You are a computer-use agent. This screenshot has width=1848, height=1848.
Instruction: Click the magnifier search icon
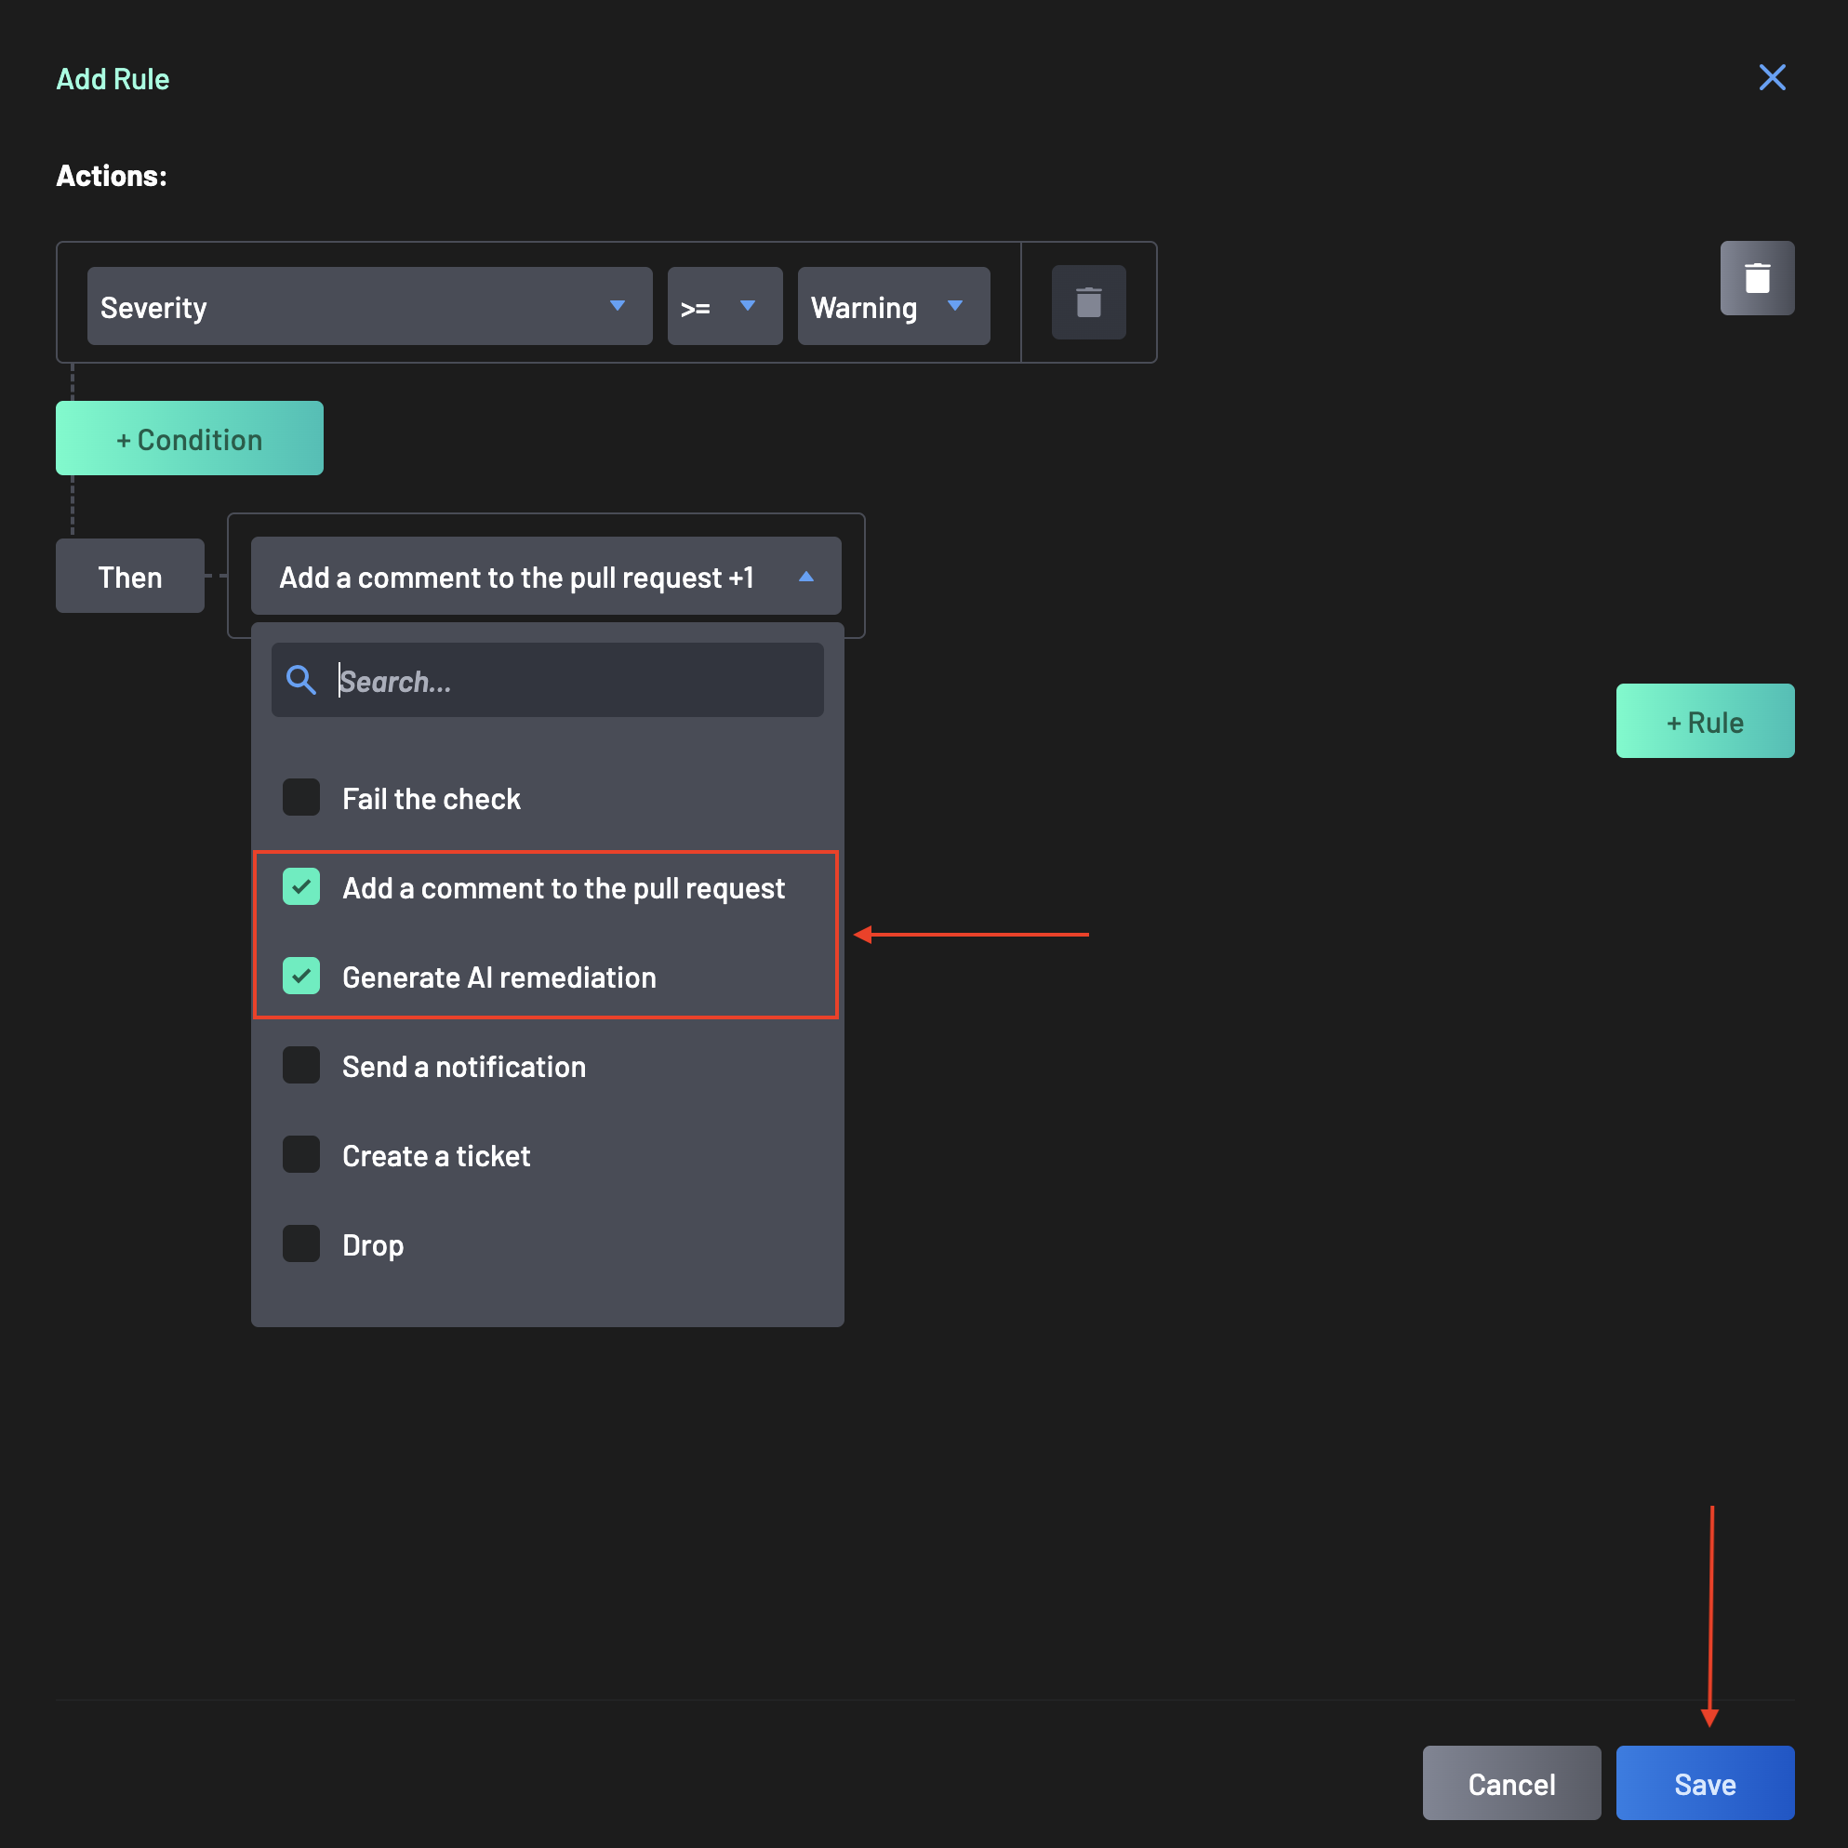coord(301,680)
